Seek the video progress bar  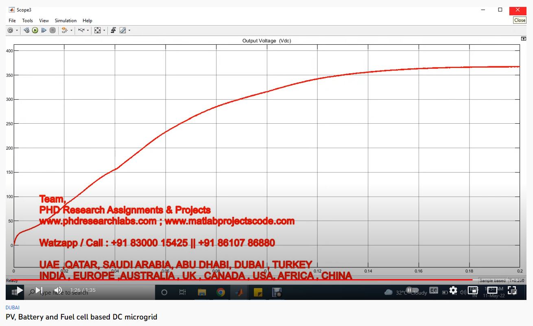click(266, 280)
